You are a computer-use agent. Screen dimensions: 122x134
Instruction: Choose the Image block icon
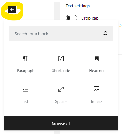tap(97, 89)
